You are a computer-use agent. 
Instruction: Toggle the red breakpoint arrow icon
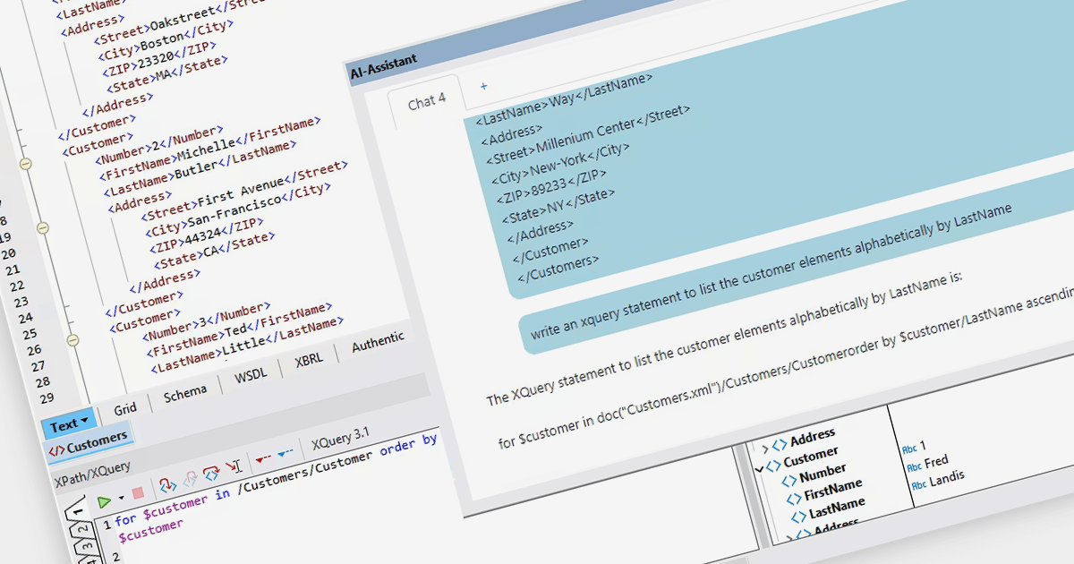[x=263, y=459]
